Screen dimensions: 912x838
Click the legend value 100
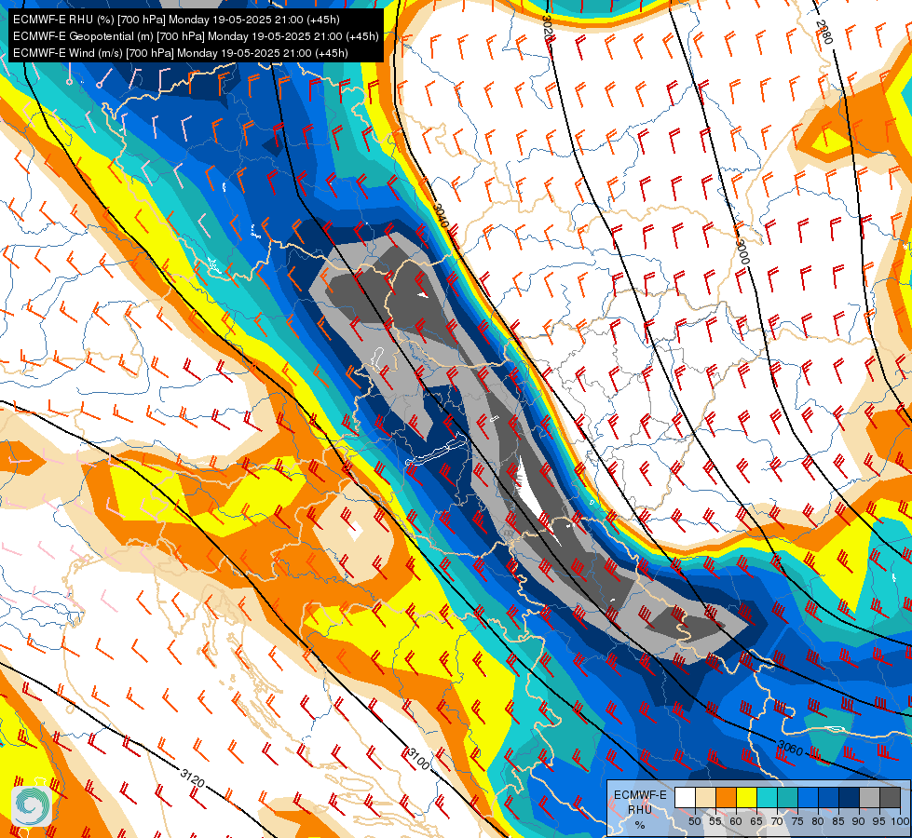[x=900, y=821]
